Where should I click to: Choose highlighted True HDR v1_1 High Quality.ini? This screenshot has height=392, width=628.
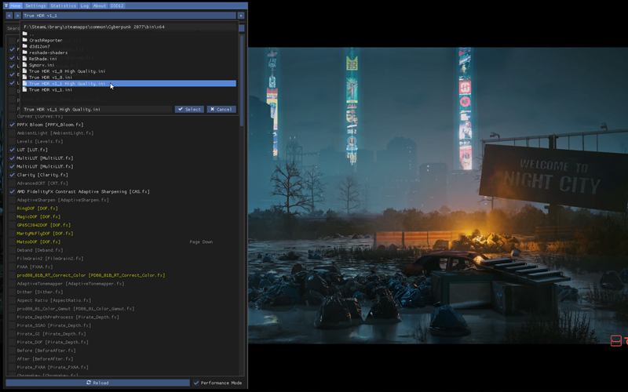pos(130,84)
